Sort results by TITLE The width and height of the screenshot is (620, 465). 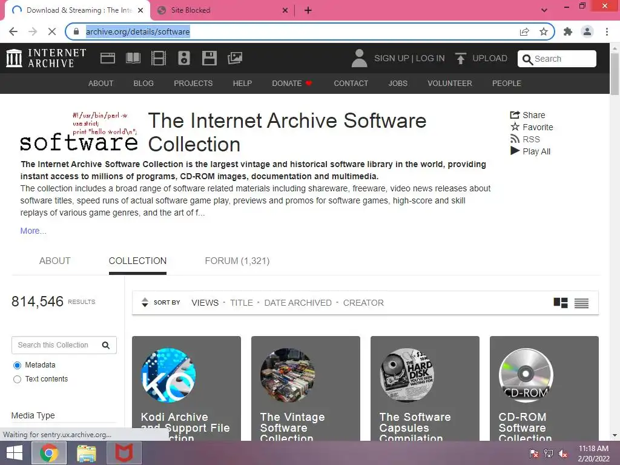[241, 303]
